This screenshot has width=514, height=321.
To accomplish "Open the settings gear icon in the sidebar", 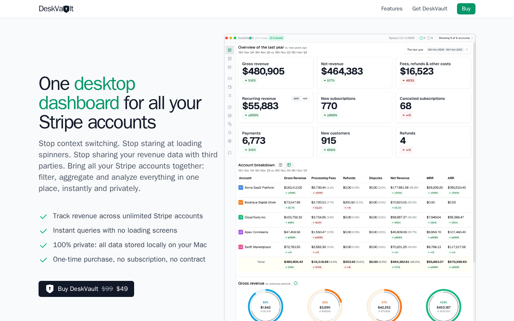I will (x=230, y=141).
